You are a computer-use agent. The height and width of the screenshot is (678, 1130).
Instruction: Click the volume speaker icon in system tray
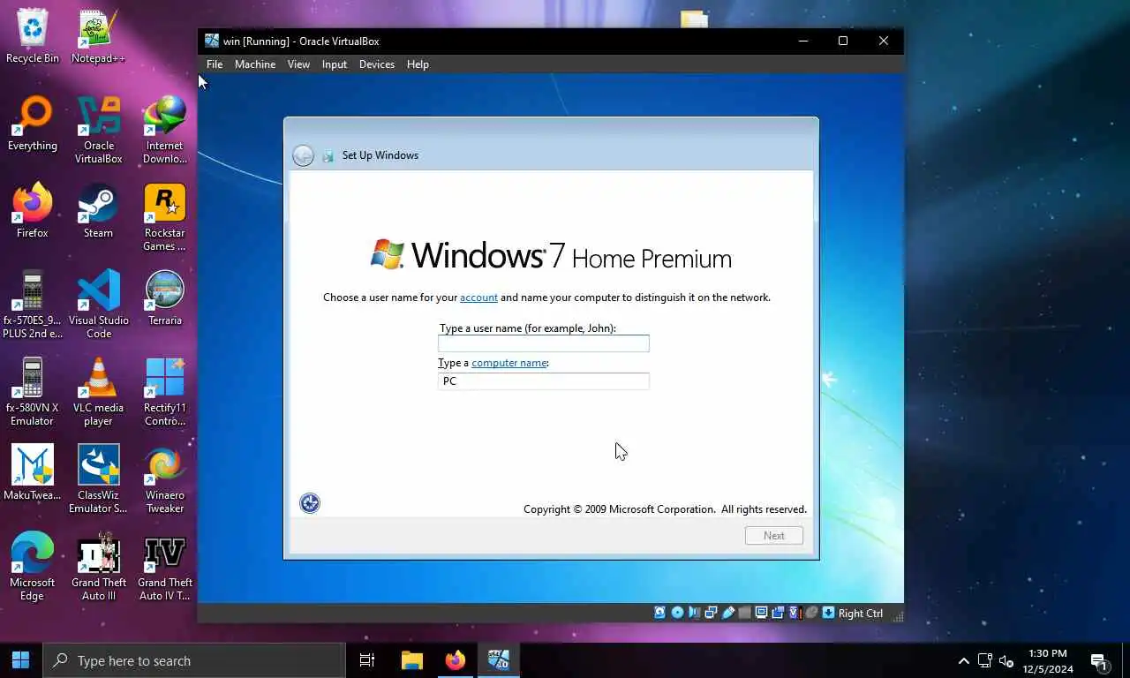(1006, 660)
